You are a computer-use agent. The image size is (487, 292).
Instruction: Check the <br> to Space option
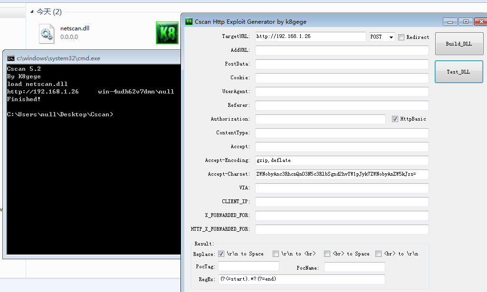coord(327,254)
